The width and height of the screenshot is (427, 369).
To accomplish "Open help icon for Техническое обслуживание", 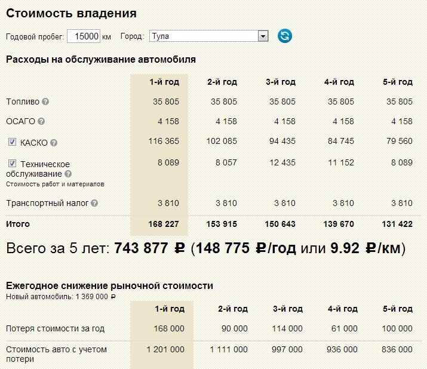I will [68, 174].
